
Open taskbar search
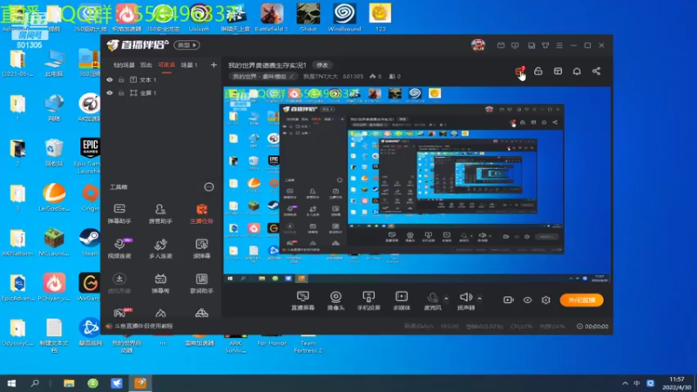coord(35,383)
